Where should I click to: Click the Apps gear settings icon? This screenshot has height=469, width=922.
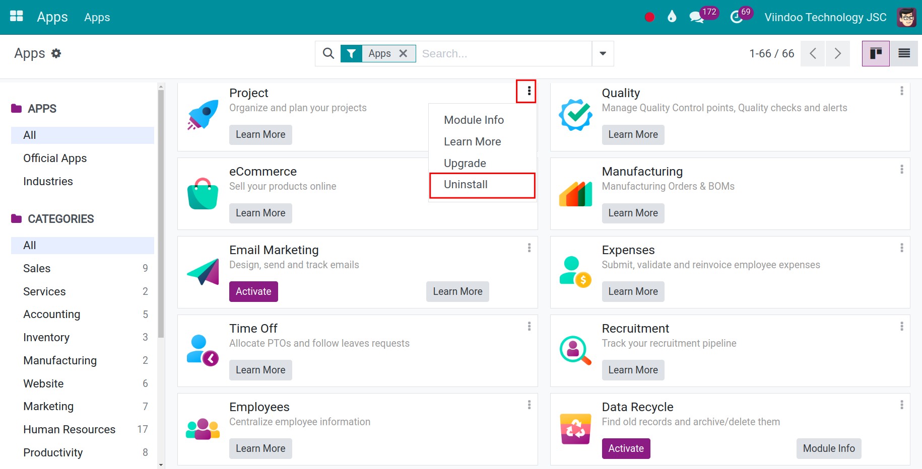click(56, 53)
